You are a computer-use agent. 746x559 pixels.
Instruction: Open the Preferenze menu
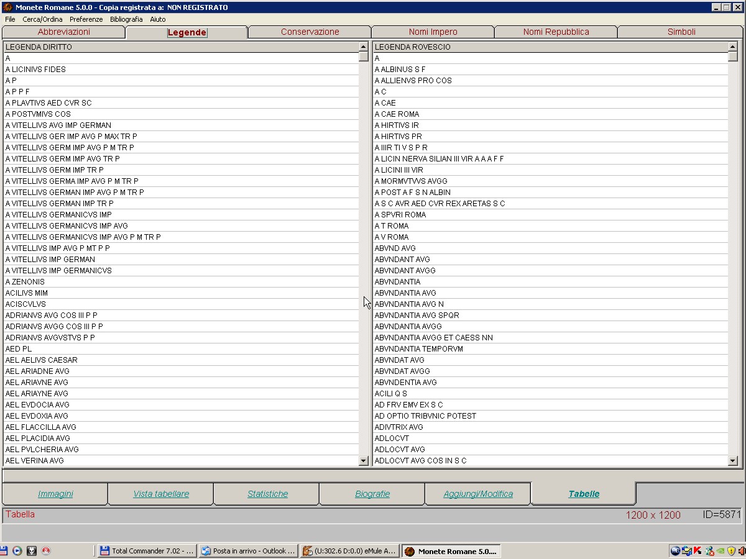click(x=86, y=19)
